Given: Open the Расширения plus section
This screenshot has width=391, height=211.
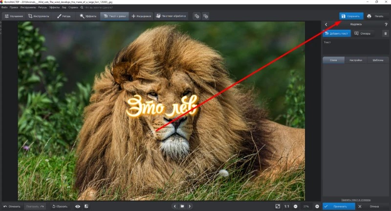Looking at the screenshot, I should coord(141,16).
